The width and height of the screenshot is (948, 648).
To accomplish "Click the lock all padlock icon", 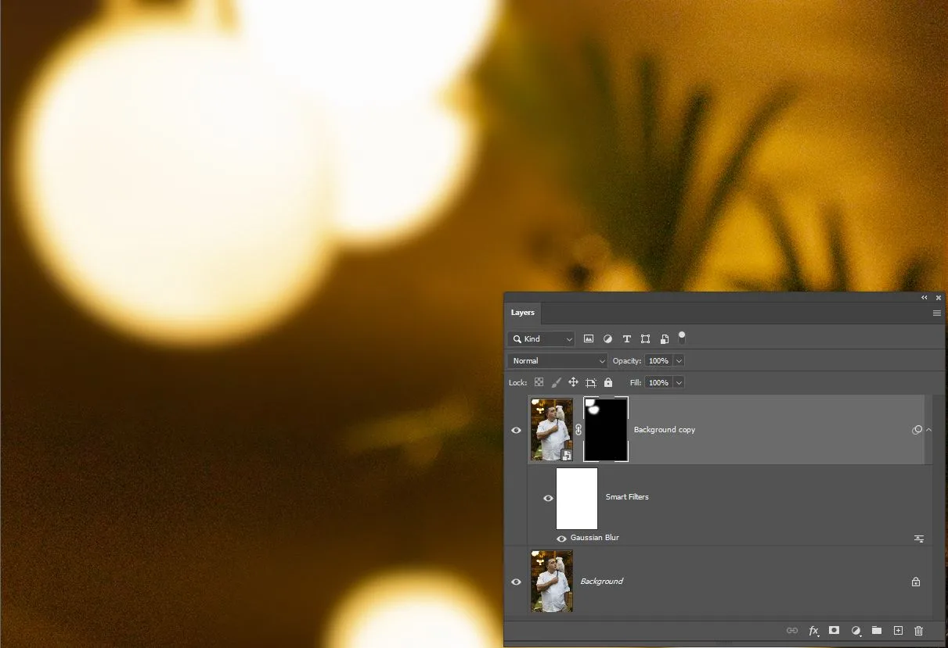I will 608,382.
